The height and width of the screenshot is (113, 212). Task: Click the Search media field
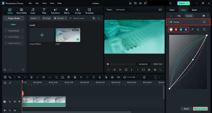[x=79, y=18]
